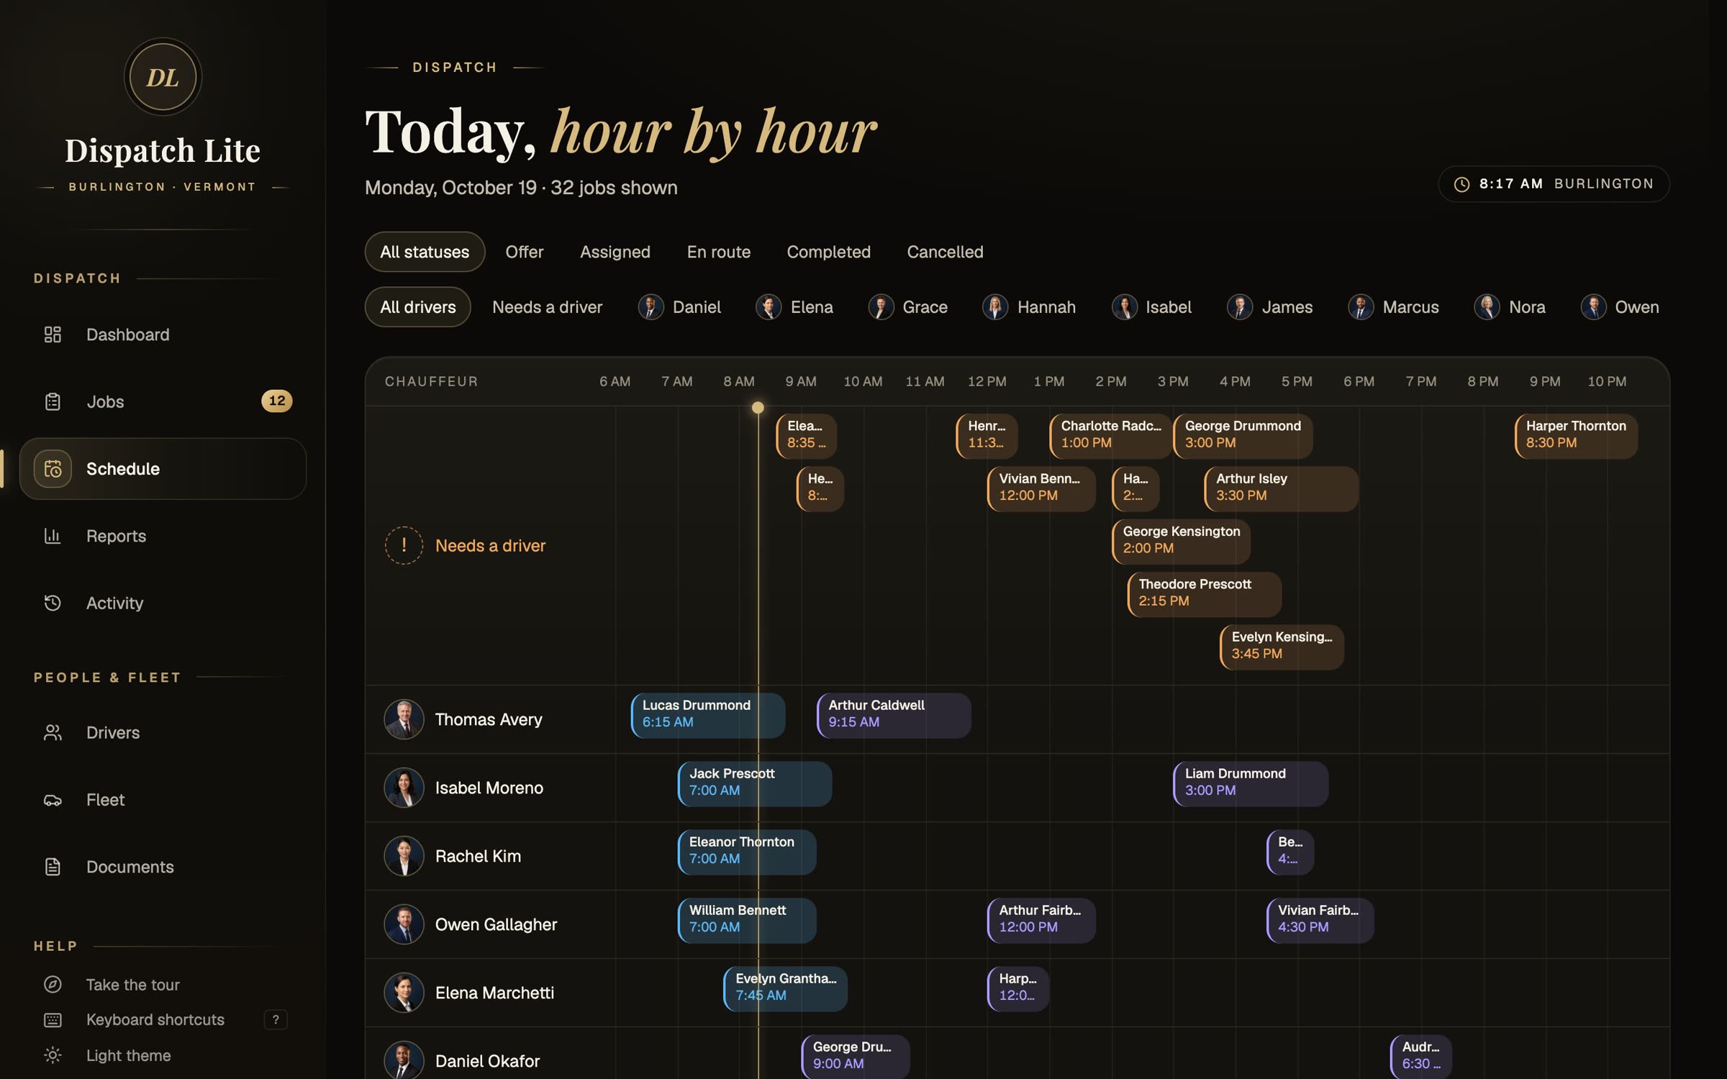
Task: Click the question mark shortcut key badge
Action: coord(276,1020)
